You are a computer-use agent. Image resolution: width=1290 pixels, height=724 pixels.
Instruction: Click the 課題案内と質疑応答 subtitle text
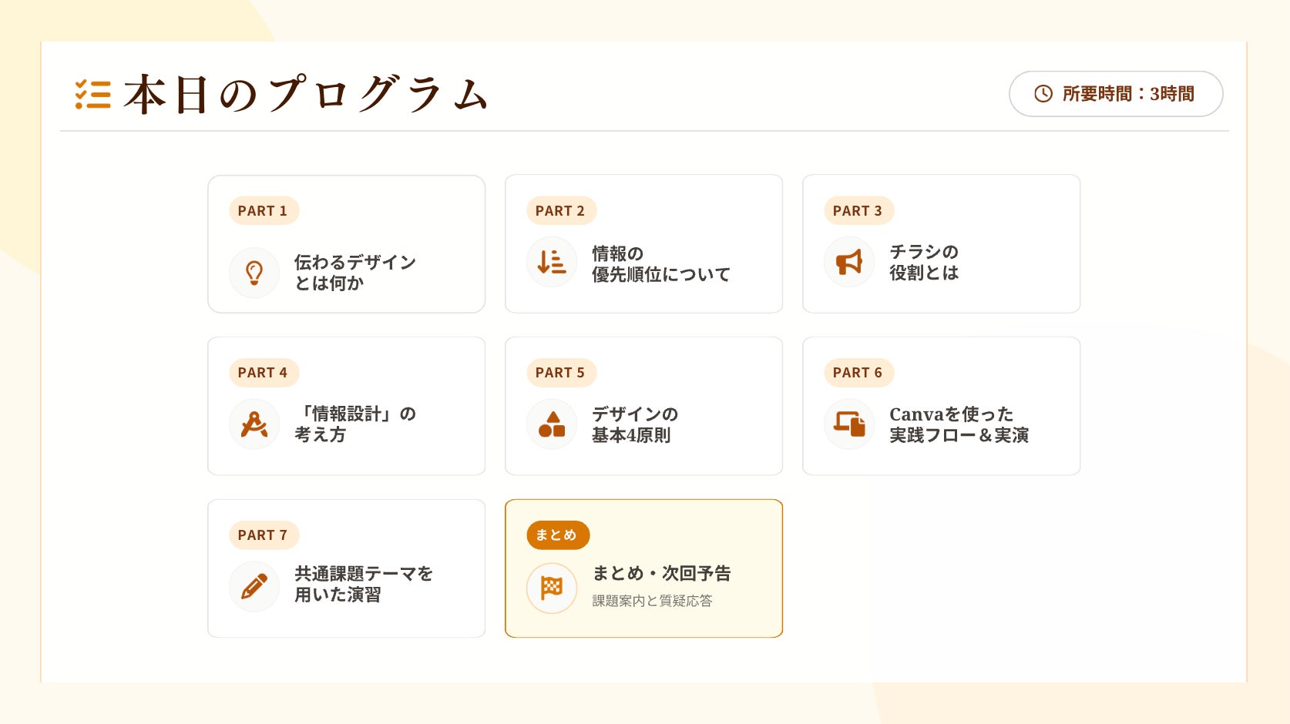click(x=652, y=601)
